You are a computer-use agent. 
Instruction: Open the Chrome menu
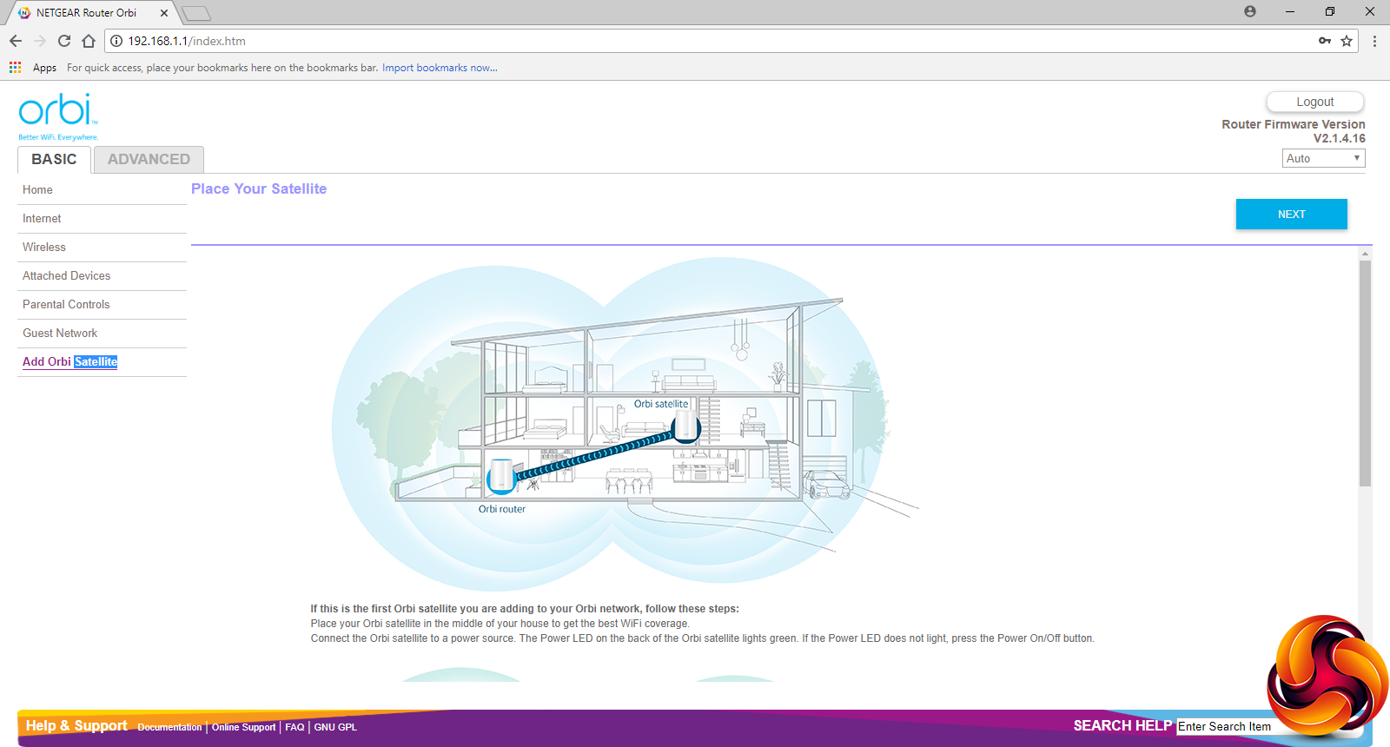point(1374,41)
